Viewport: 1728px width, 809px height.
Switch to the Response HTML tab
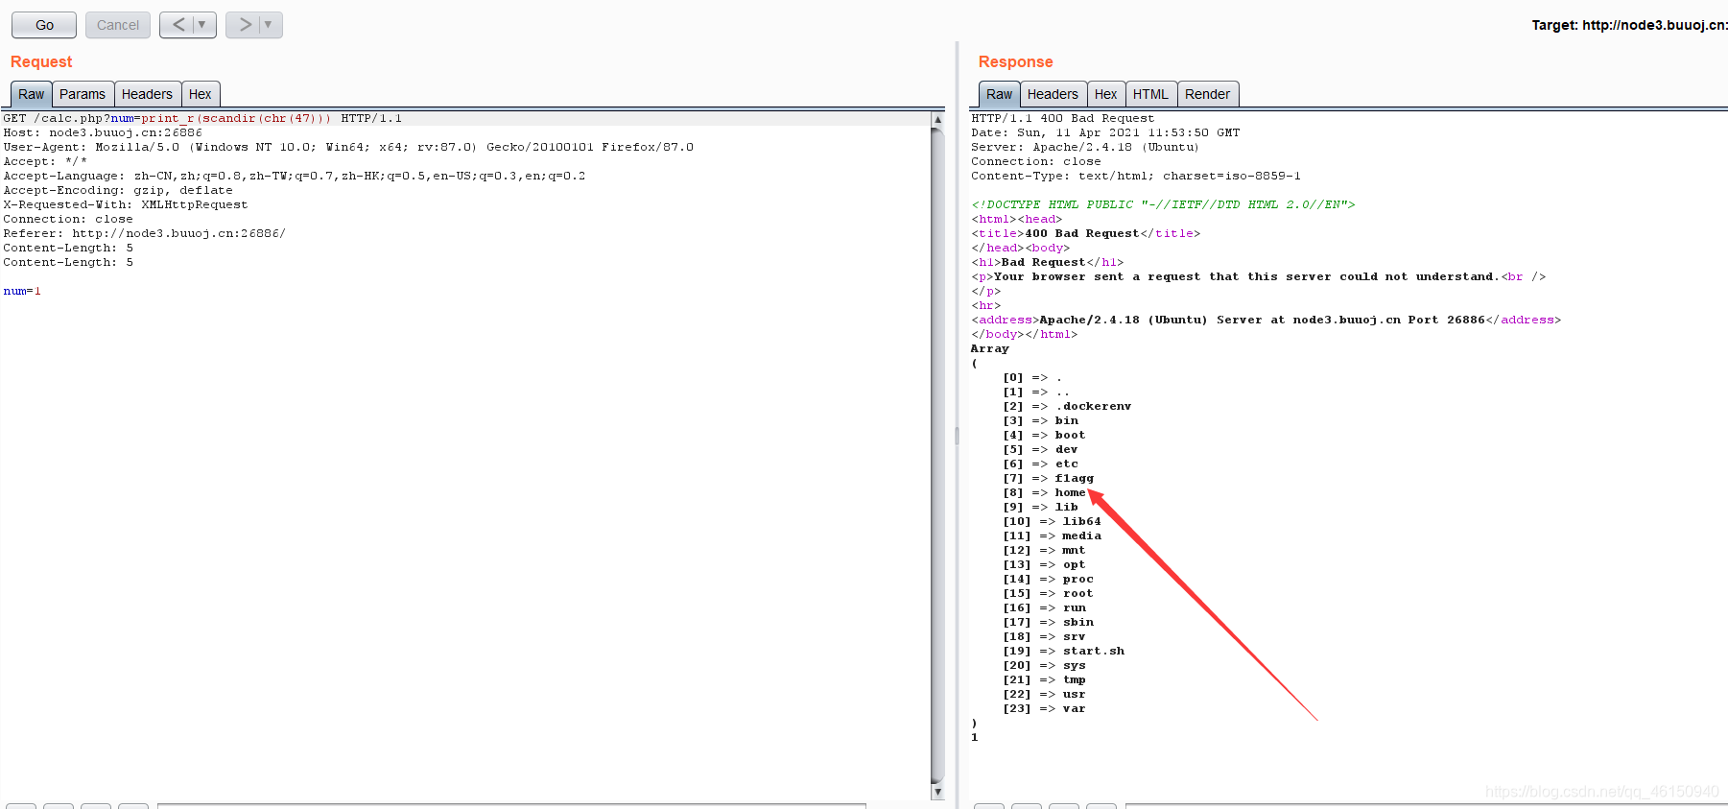pos(1150,94)
